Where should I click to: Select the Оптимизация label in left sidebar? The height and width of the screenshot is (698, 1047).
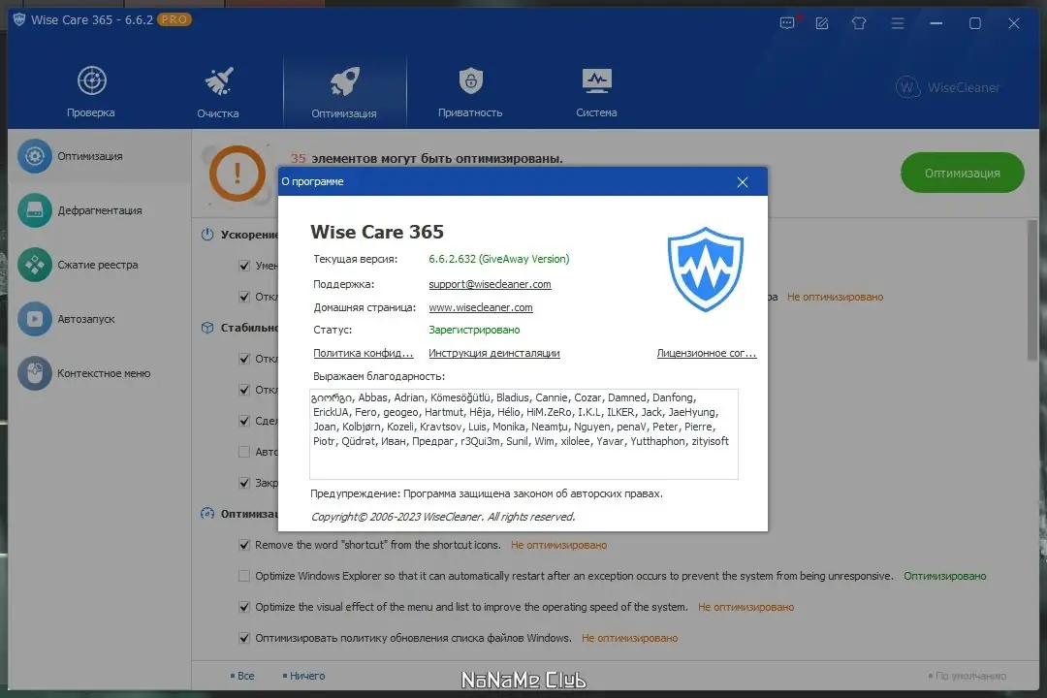click(x=90, y=156)
